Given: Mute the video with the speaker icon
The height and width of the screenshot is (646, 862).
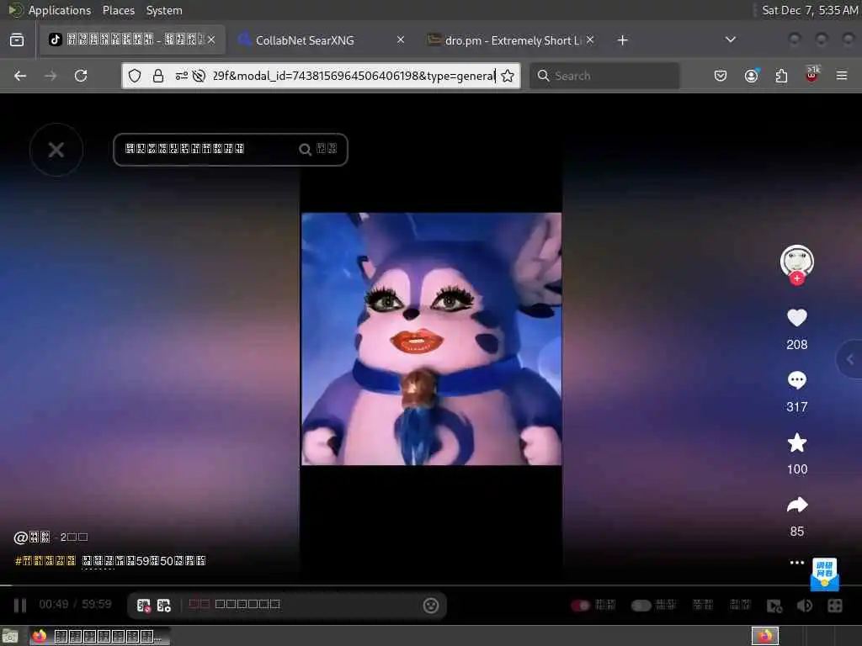Looking at the screenshot, I should [804, 606].
